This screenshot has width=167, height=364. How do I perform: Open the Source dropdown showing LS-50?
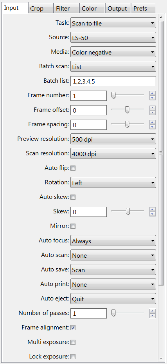pos(113,38)
